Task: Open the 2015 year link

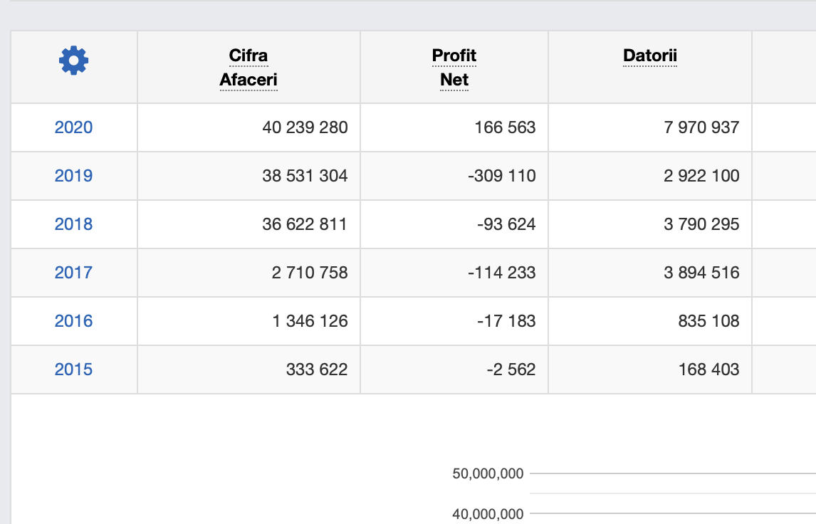Action: (x=73, y=370)
